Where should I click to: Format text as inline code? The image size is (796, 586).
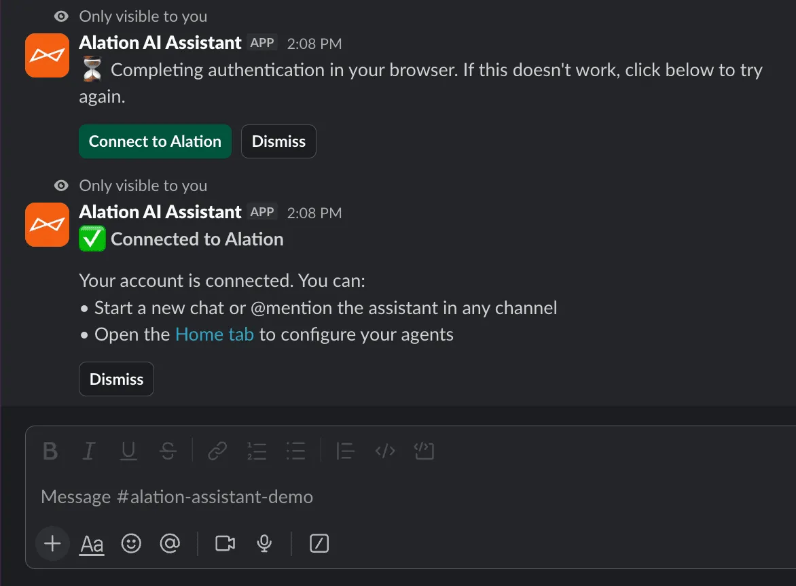pyautogui.click(x=384, y=451)
